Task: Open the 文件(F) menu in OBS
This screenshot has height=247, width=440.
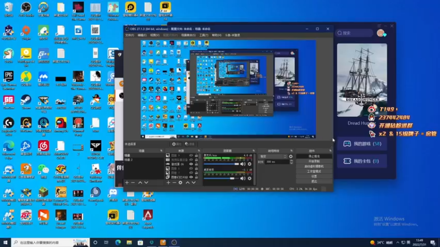Action: [x=130, y=35]
